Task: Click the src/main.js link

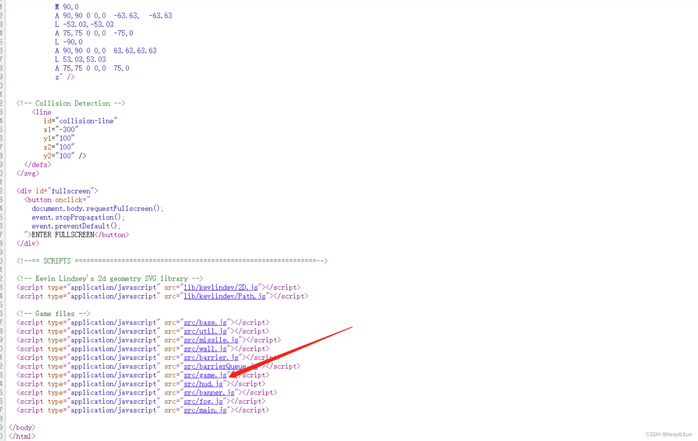Action: (205, 410)
